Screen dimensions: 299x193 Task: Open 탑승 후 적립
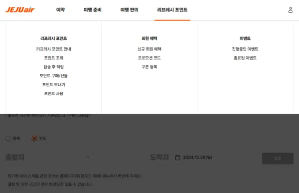pos(54,67)
